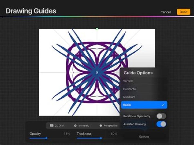Disable the Assisted Drawing switch
This screenshot has width=194, height=145.
(161, 124)
